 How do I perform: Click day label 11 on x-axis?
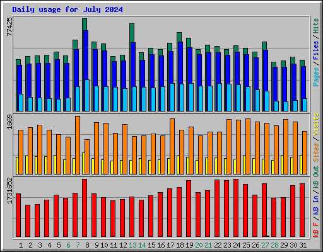tap(114, 245)
